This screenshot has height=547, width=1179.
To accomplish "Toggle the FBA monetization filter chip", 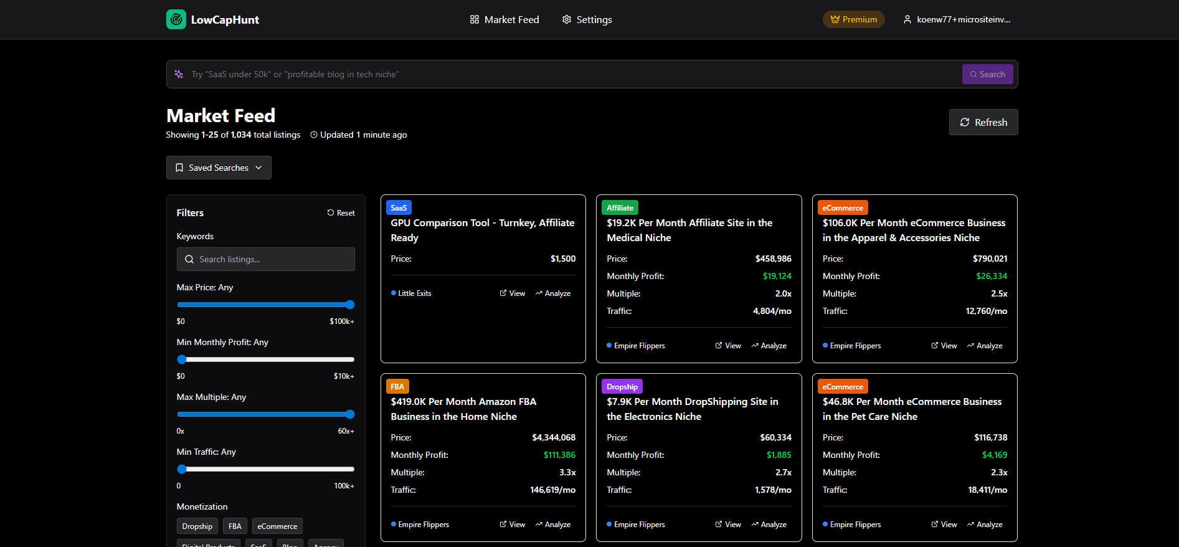I will 235,526.
